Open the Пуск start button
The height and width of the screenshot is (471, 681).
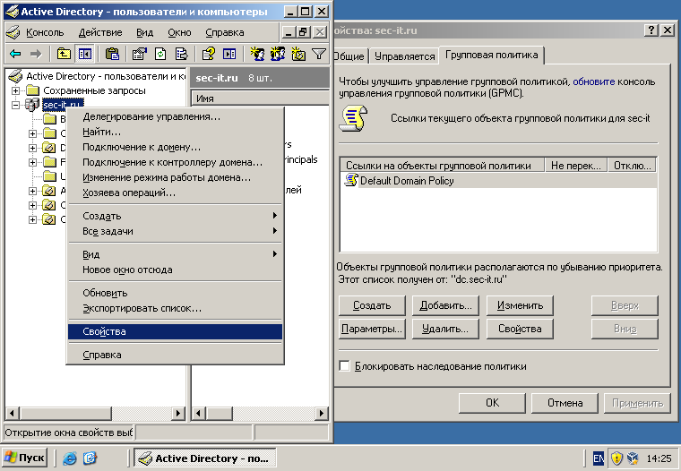tap(24, 458)
